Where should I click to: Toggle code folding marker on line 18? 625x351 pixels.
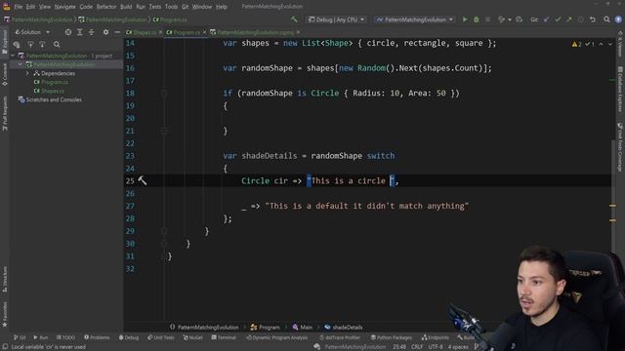click(164, 94)
